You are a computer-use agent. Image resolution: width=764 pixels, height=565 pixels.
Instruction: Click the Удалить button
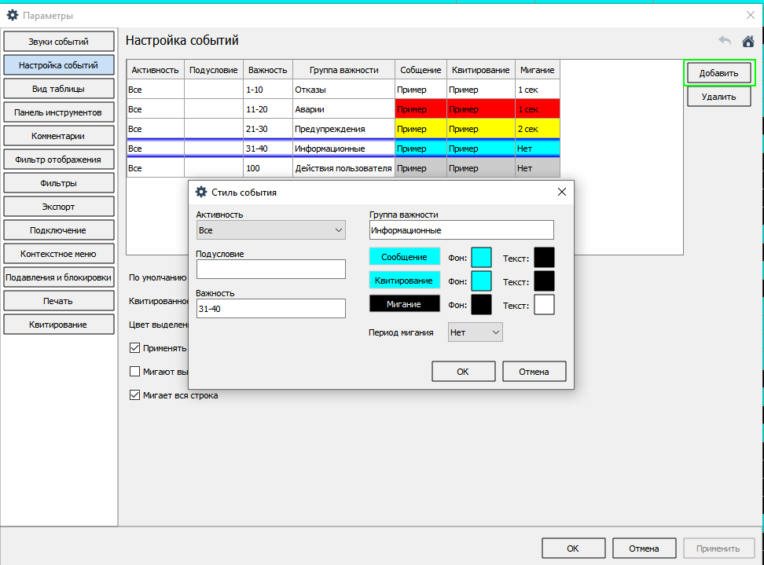tap(718, 97)
